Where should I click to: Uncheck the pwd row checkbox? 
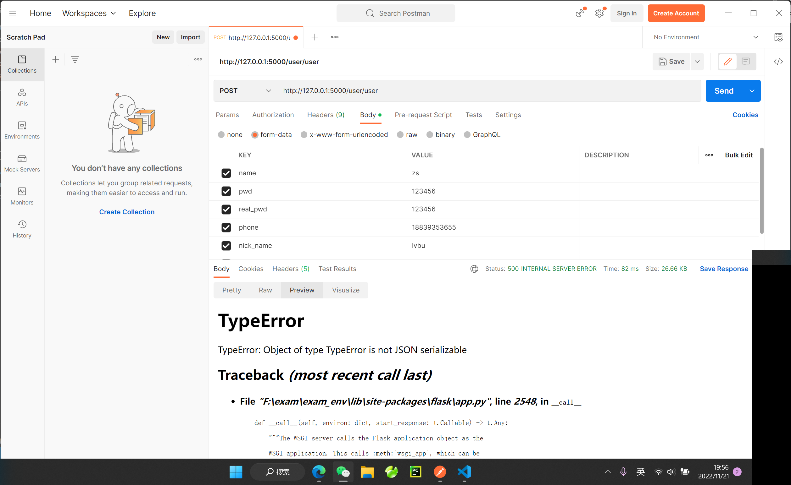point(226,191)
